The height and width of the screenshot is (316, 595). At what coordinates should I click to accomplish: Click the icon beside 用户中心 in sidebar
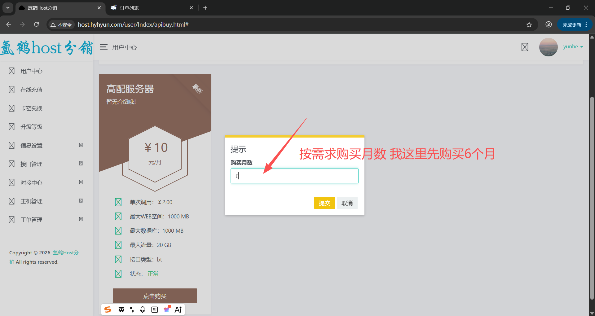(x=12, y=71)
